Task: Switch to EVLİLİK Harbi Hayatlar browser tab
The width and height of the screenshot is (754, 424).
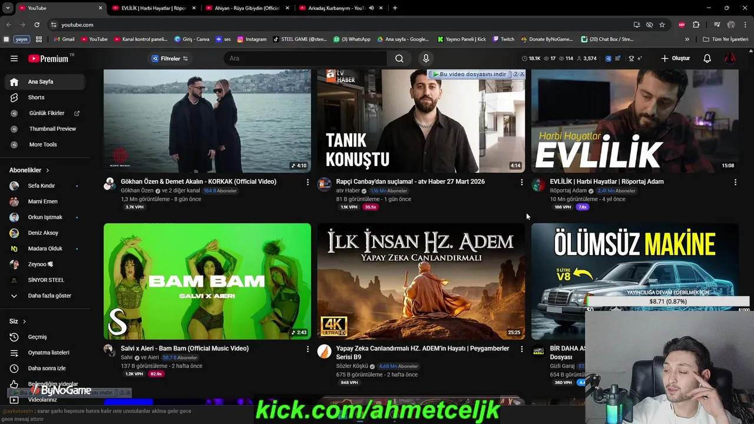Action: coord(154,8)
